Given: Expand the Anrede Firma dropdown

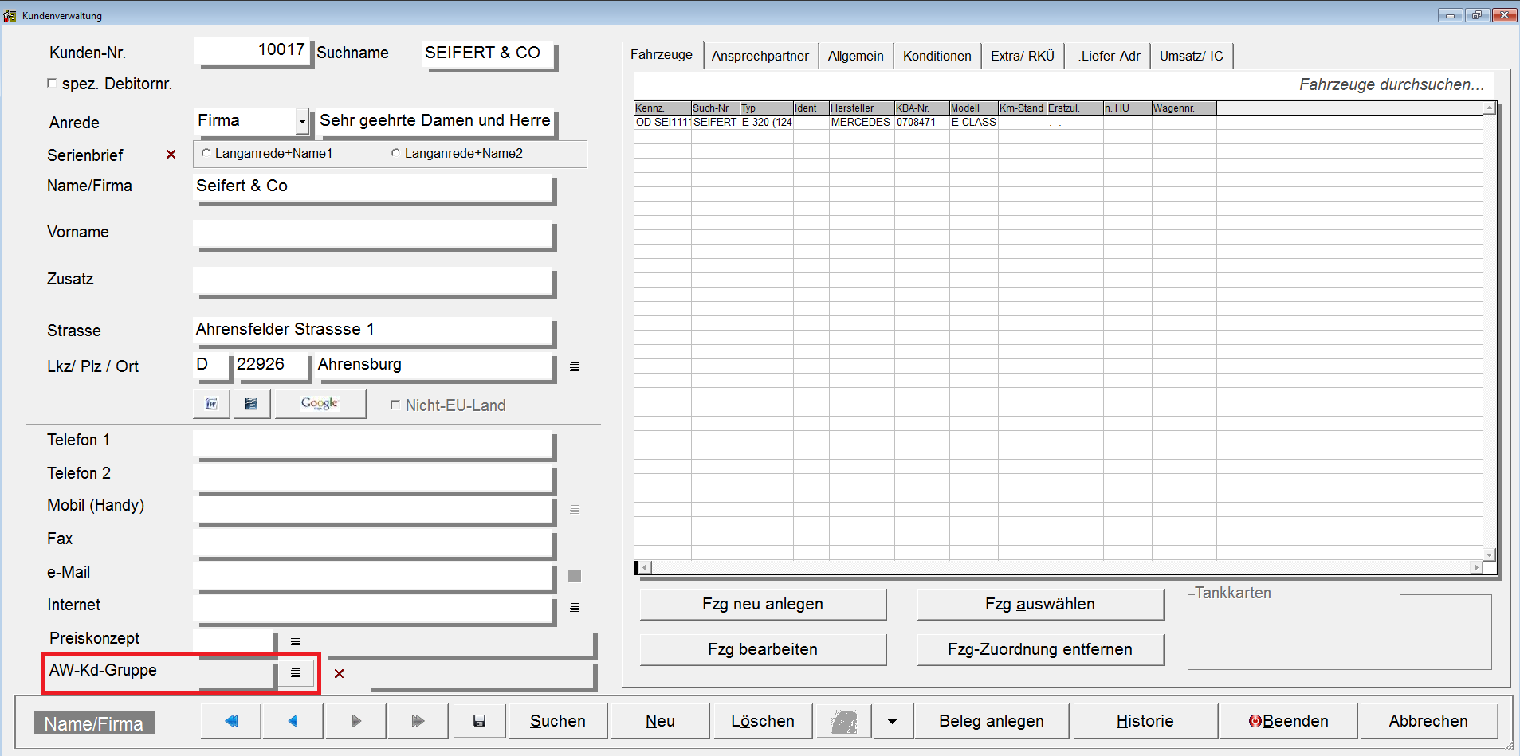Looking at the screenshot, I should pos(302,122).
